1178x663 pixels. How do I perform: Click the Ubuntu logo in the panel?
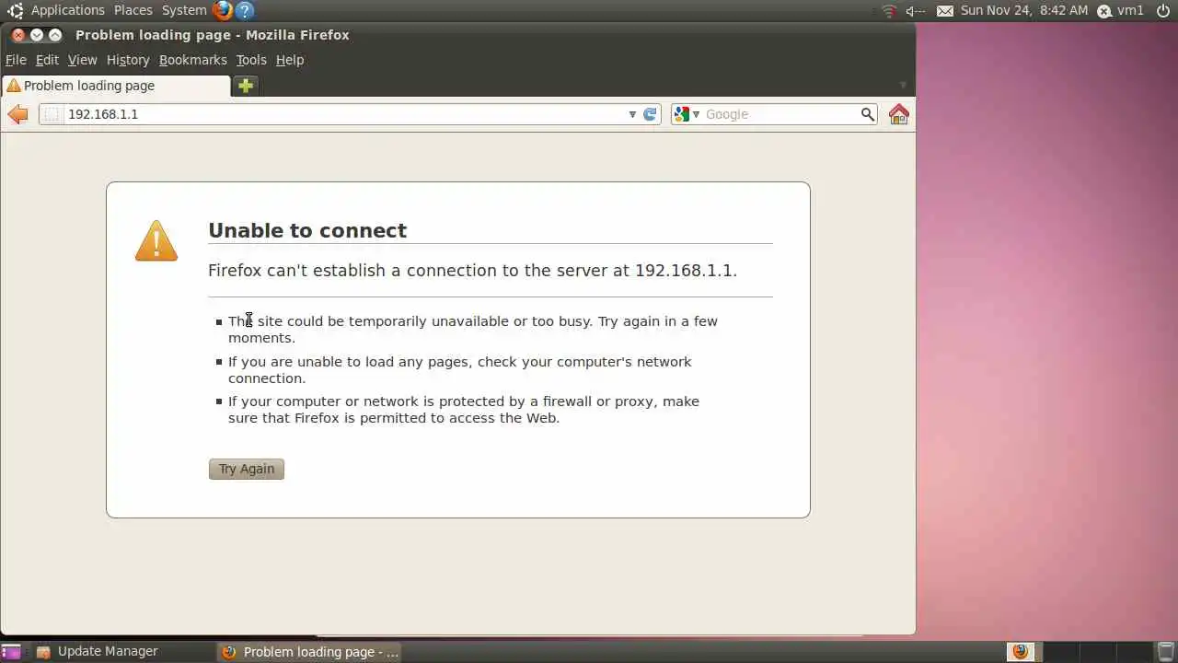(16, 11)
